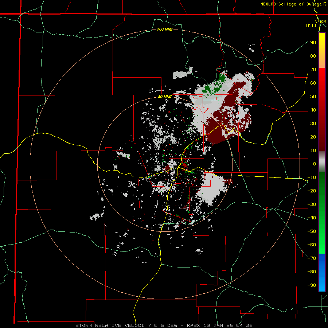Click the -40 value on velocity scale

(x=312, y=218)
